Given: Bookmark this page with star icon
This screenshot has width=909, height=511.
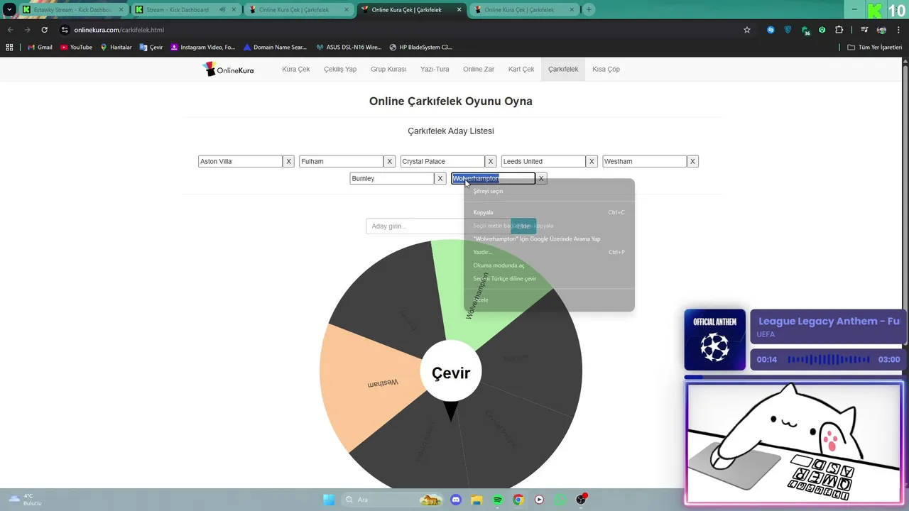Looking at the screenshot, I should pos(747,30).
